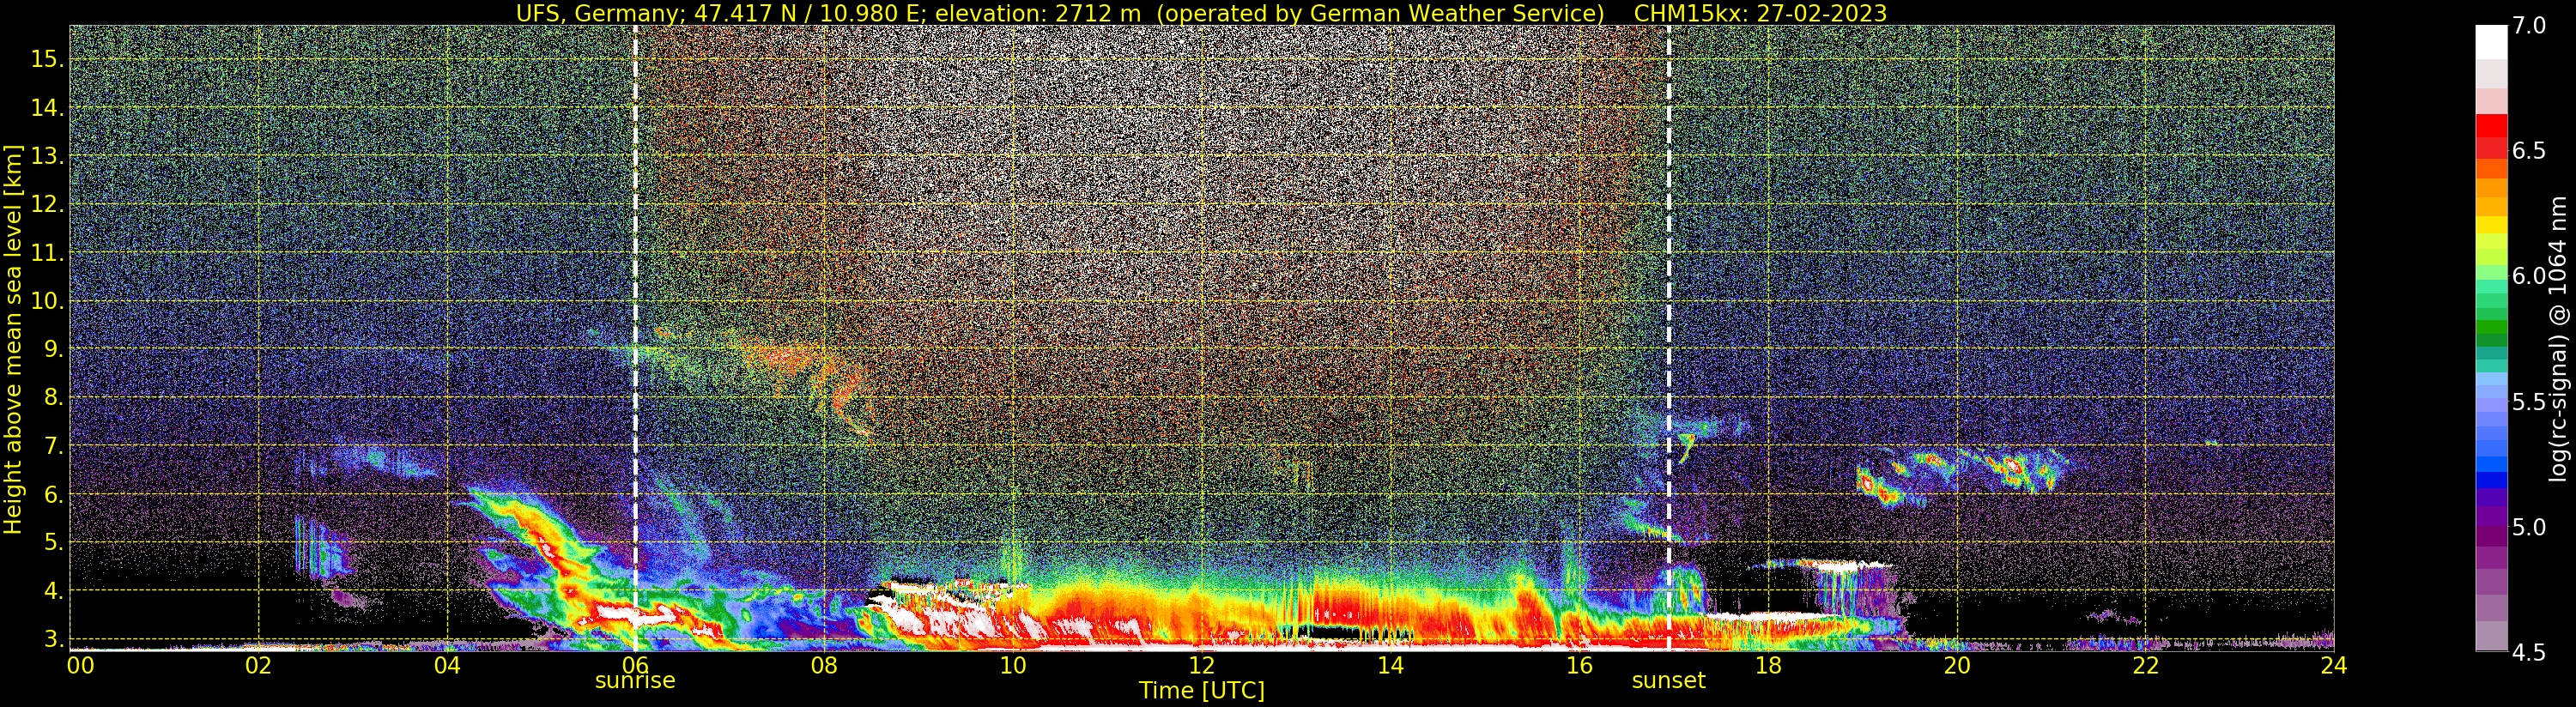This screenshot has width=2576, height=707.
Task: Click the '02' time axis tick label
Action: click(258, 665)
